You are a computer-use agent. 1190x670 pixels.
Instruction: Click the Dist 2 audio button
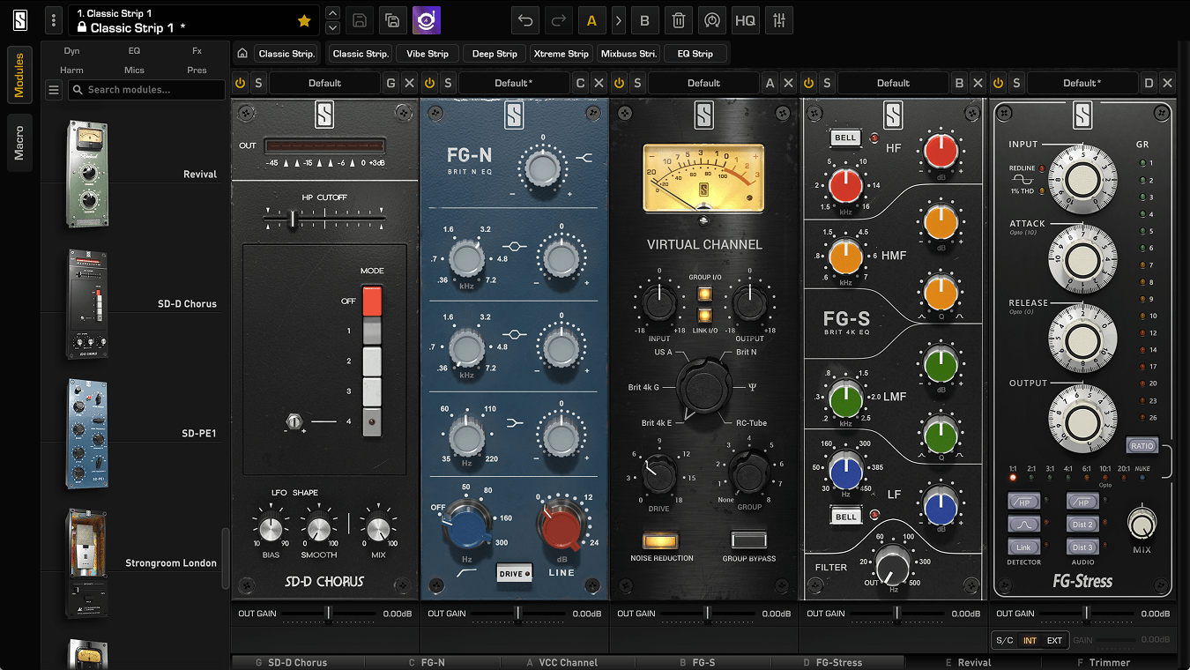coord(1082,524)
